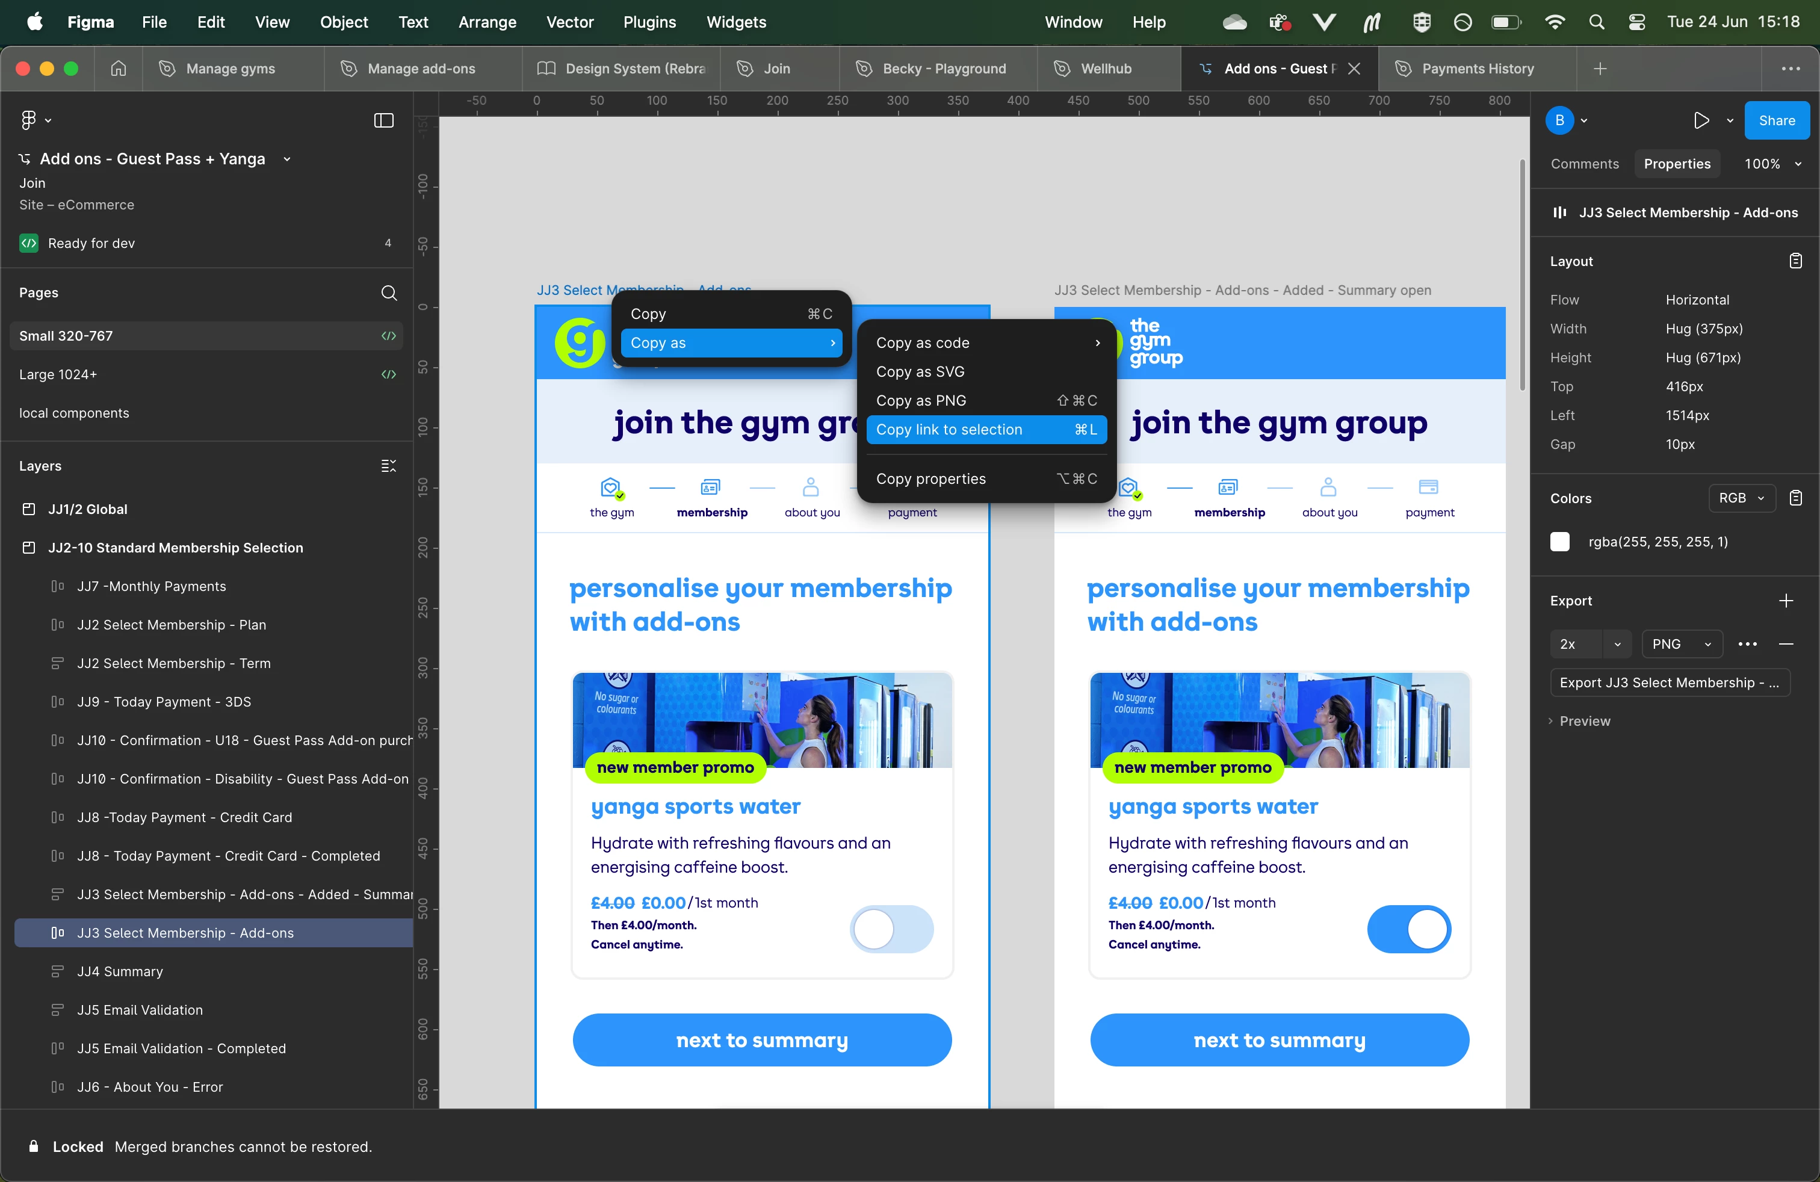Click the Share button

pyautogui.click(x=1777, y=120)
